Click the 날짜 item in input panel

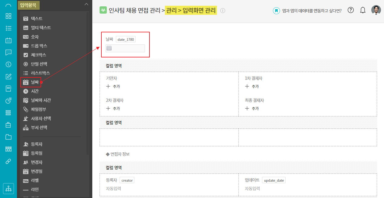(x=35, y=82)
